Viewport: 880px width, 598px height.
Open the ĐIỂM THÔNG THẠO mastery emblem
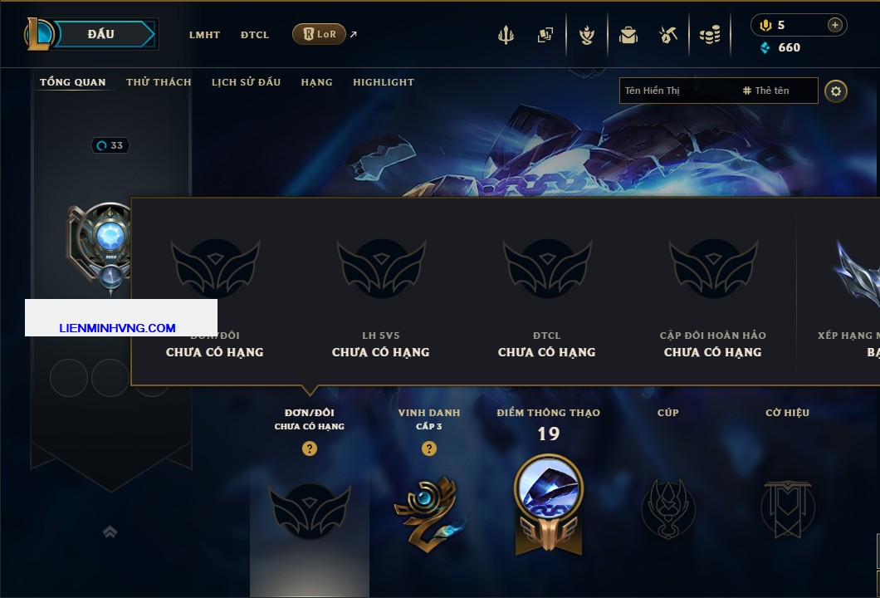[x=548, y=504]
